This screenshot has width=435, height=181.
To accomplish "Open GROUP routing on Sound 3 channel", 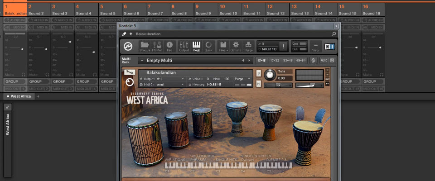I will pos(63,81).
